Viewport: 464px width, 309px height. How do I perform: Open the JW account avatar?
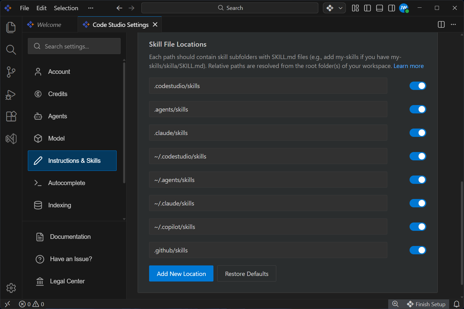pyautogui.click(x=404, y=8)
